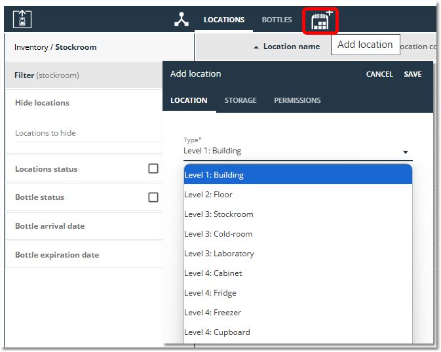
Task: Collapse the Type dropdown arrow
Action: [405, 152]
